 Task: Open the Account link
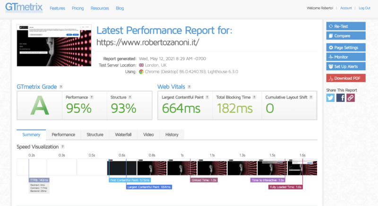coord(346,8)
